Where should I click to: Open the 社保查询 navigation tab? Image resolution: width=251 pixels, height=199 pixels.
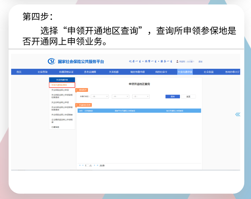click(43, 72)
